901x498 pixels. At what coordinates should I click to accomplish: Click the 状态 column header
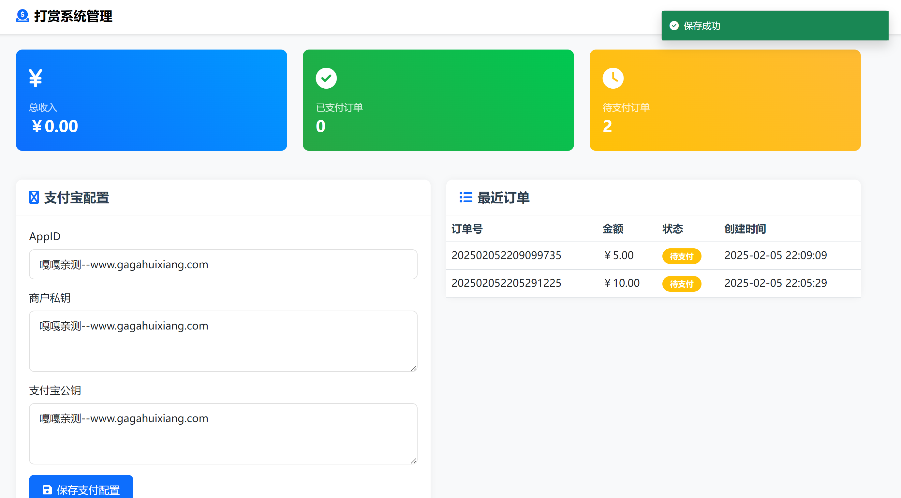click(672, 229)
